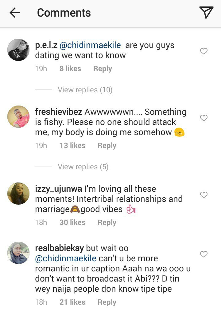Reply to realbabiekay's comment
Image resolution: width=221 pixels, height=312 pixels.
coord(107,302)
